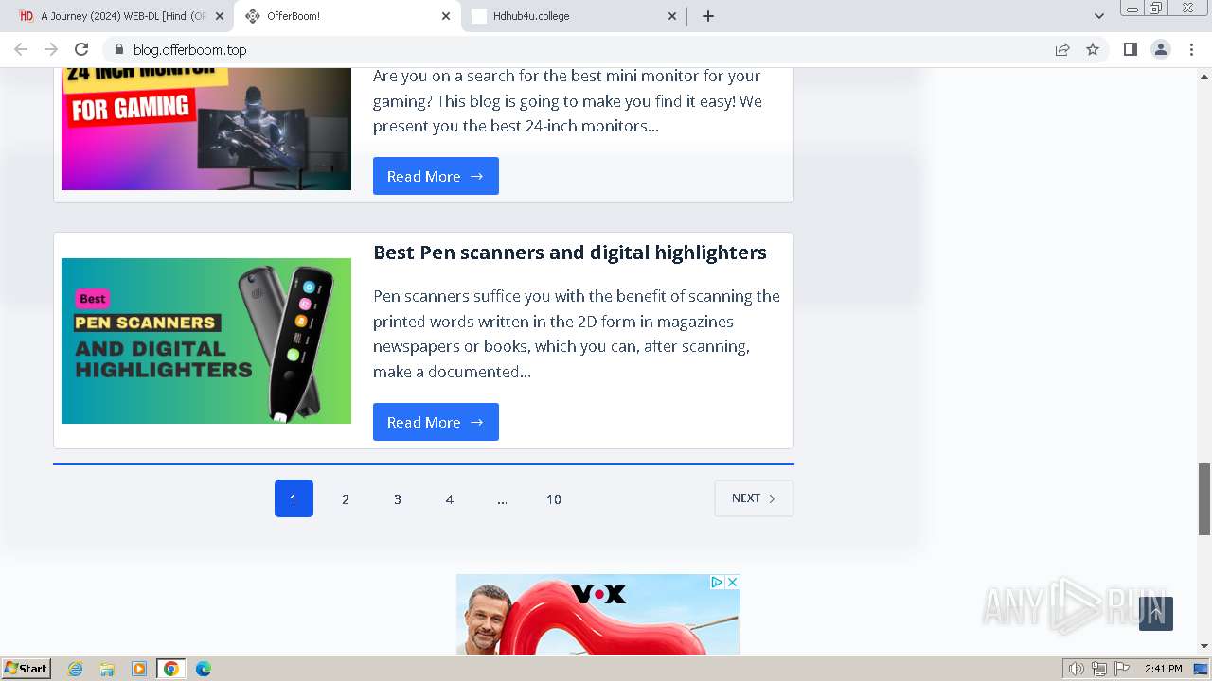Viewport: 1212px width, 681px height.
Task: Reload the page with the refresh icon
Action: (81, 49)
